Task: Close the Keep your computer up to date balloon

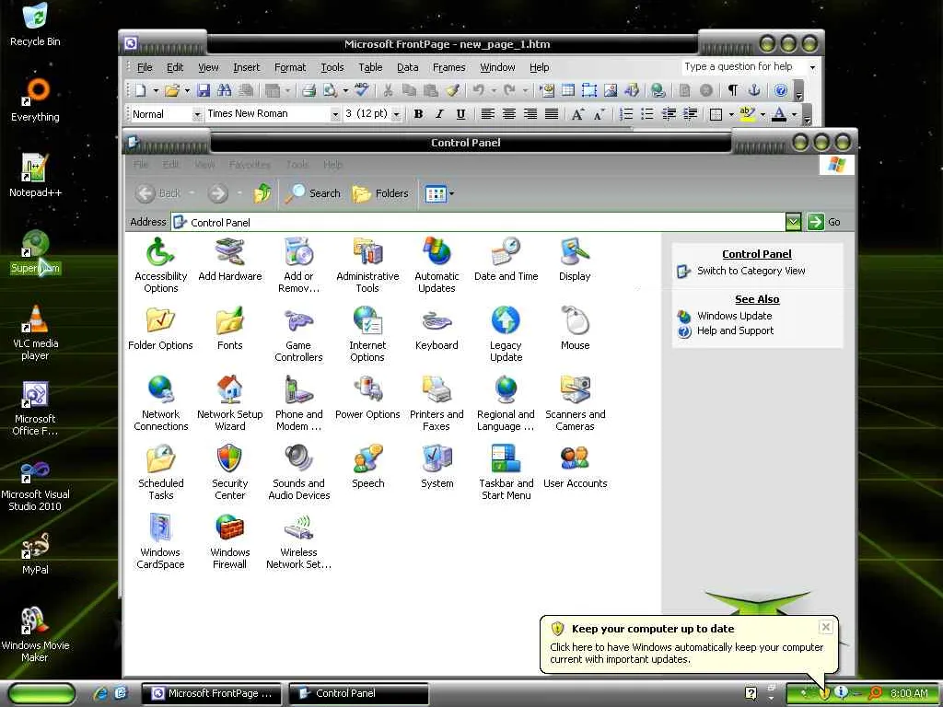Action: tap(826, 627)
